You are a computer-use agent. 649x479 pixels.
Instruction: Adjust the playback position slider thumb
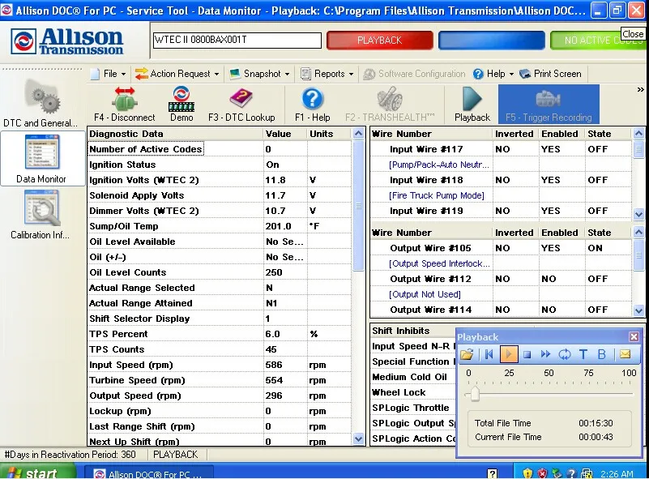coord(475,393)
